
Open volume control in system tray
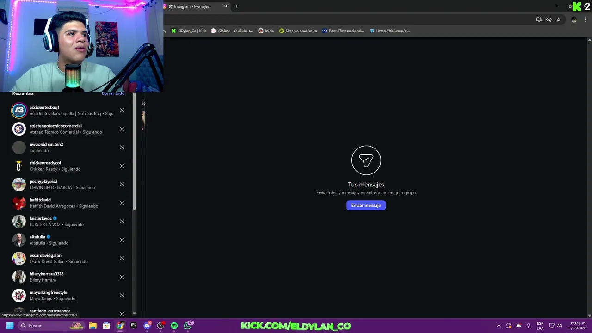pos(559,326)
